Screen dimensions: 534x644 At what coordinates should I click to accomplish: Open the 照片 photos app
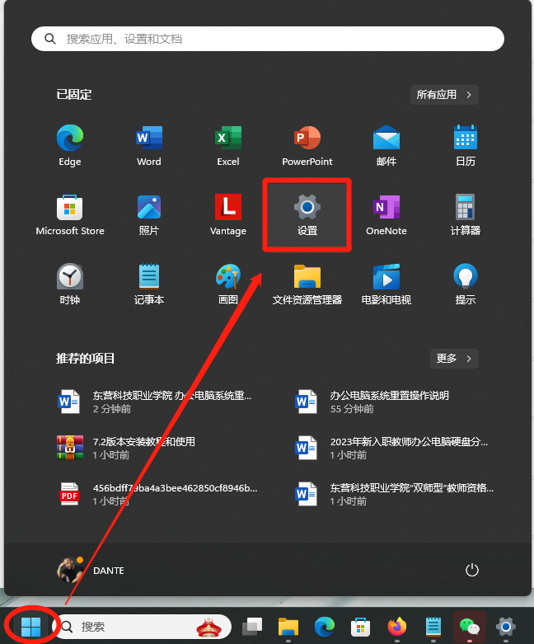pyautogui.click(x=149, y=214)
